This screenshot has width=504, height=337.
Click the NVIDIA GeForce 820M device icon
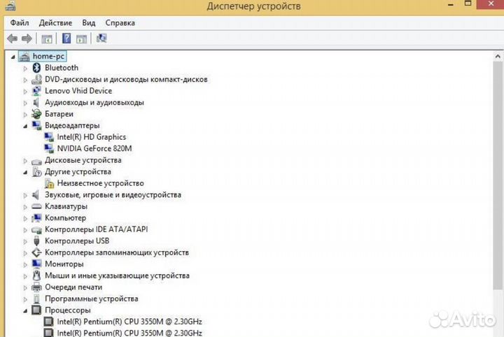pyautogui.click(x=49, y=149)
